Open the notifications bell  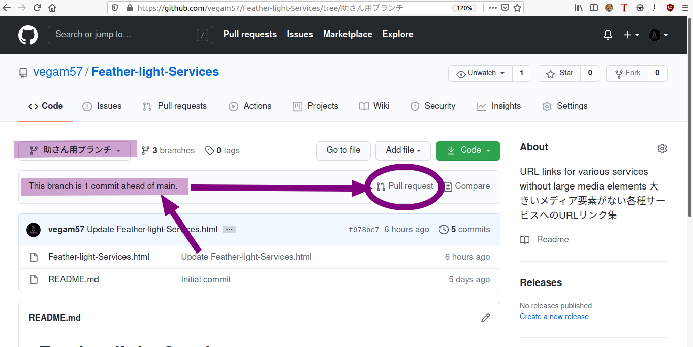[608, 35]
